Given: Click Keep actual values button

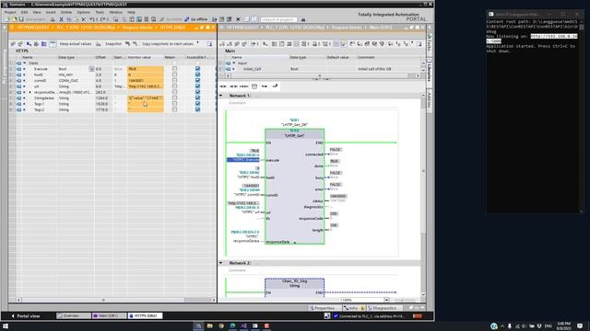Looking at the screenshot, I should (76, 44).
